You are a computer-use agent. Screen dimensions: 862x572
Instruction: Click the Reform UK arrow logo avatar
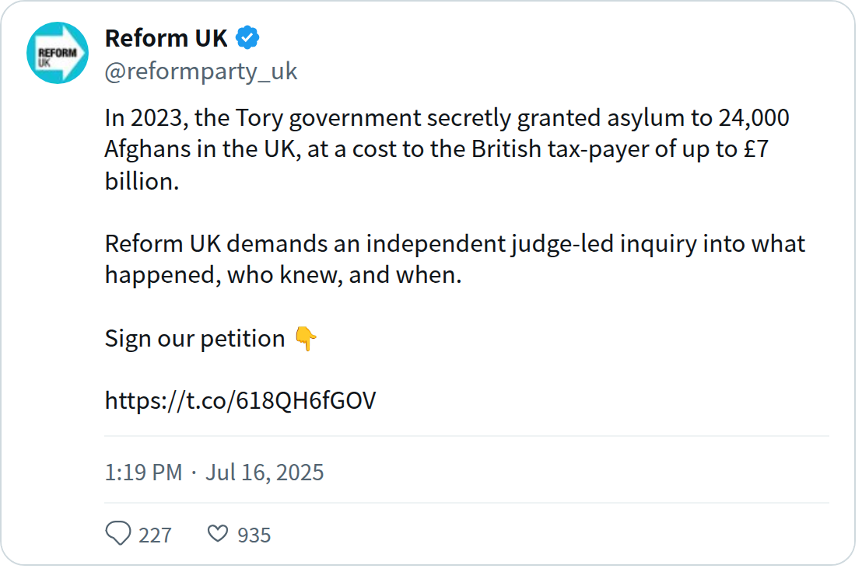[x=58, y=53]
